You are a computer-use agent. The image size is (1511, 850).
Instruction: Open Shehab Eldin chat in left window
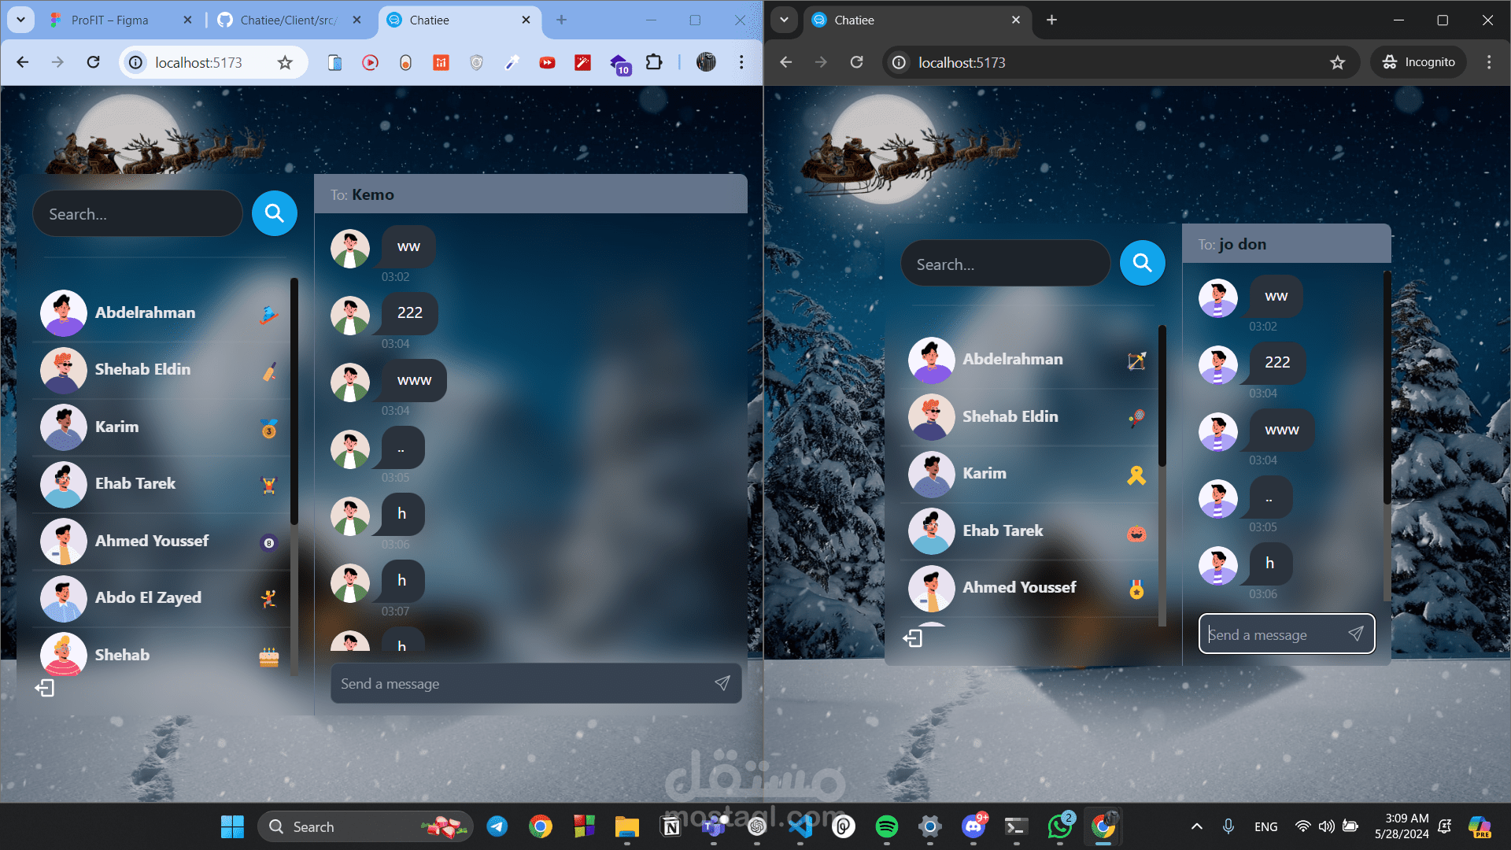[161, 370]
